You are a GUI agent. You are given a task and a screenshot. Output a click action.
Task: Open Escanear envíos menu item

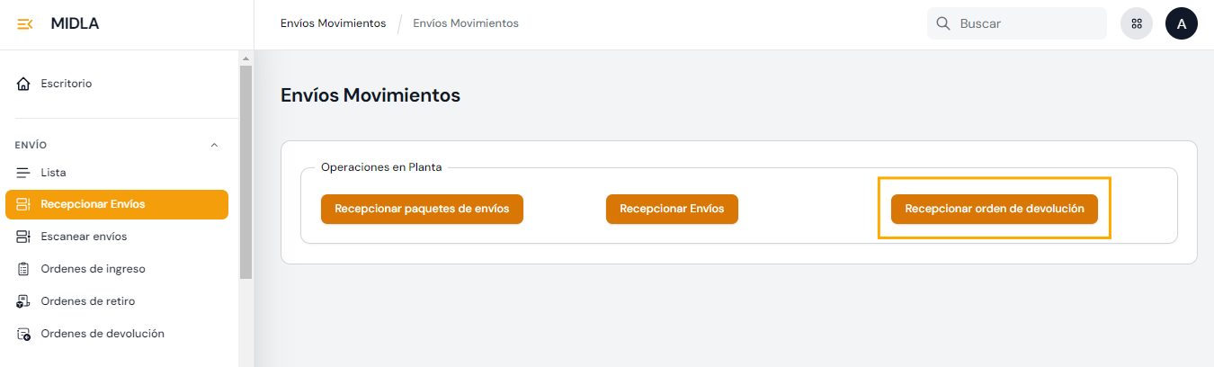click(x=84, y=237)
